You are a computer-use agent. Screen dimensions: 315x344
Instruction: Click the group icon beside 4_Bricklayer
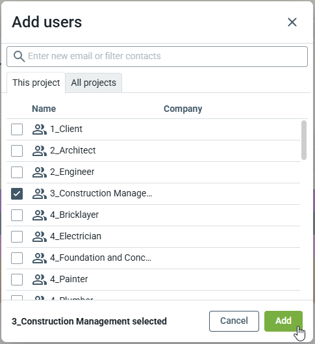[x=40, y=215]
